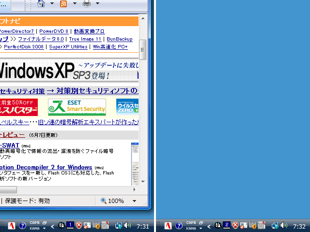Visit the BunBackup link
The height and width of the screenshot is (232, 310).
pyautogui.click(x=120, y=39)
